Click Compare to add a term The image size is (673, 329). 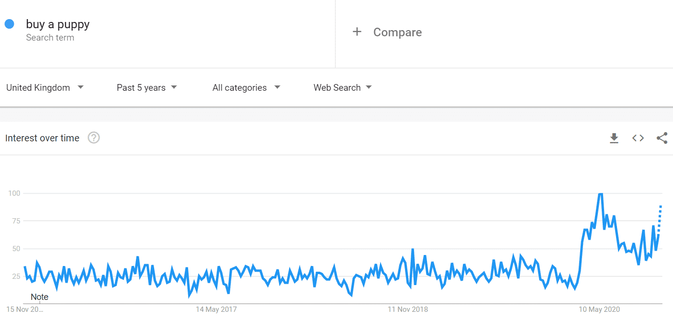[x=397, y=32]
